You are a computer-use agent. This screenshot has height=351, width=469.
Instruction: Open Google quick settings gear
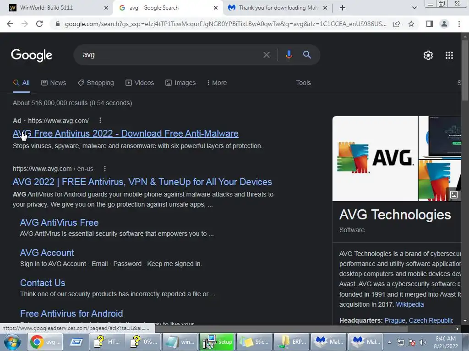(x=428, y=55)
